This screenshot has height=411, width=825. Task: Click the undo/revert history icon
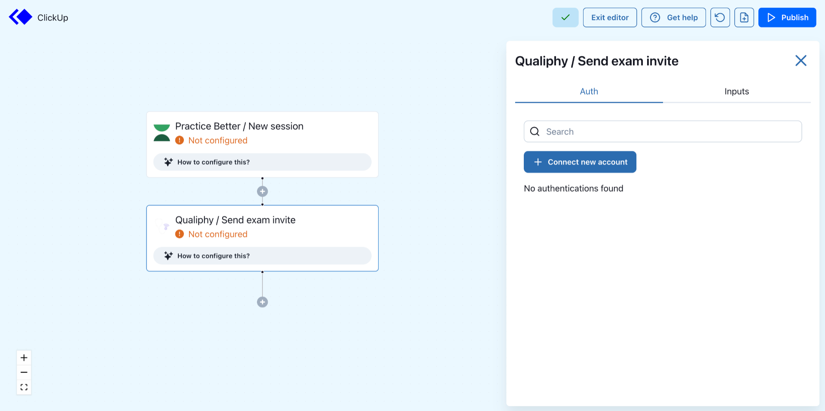click(x=720, y=18)
